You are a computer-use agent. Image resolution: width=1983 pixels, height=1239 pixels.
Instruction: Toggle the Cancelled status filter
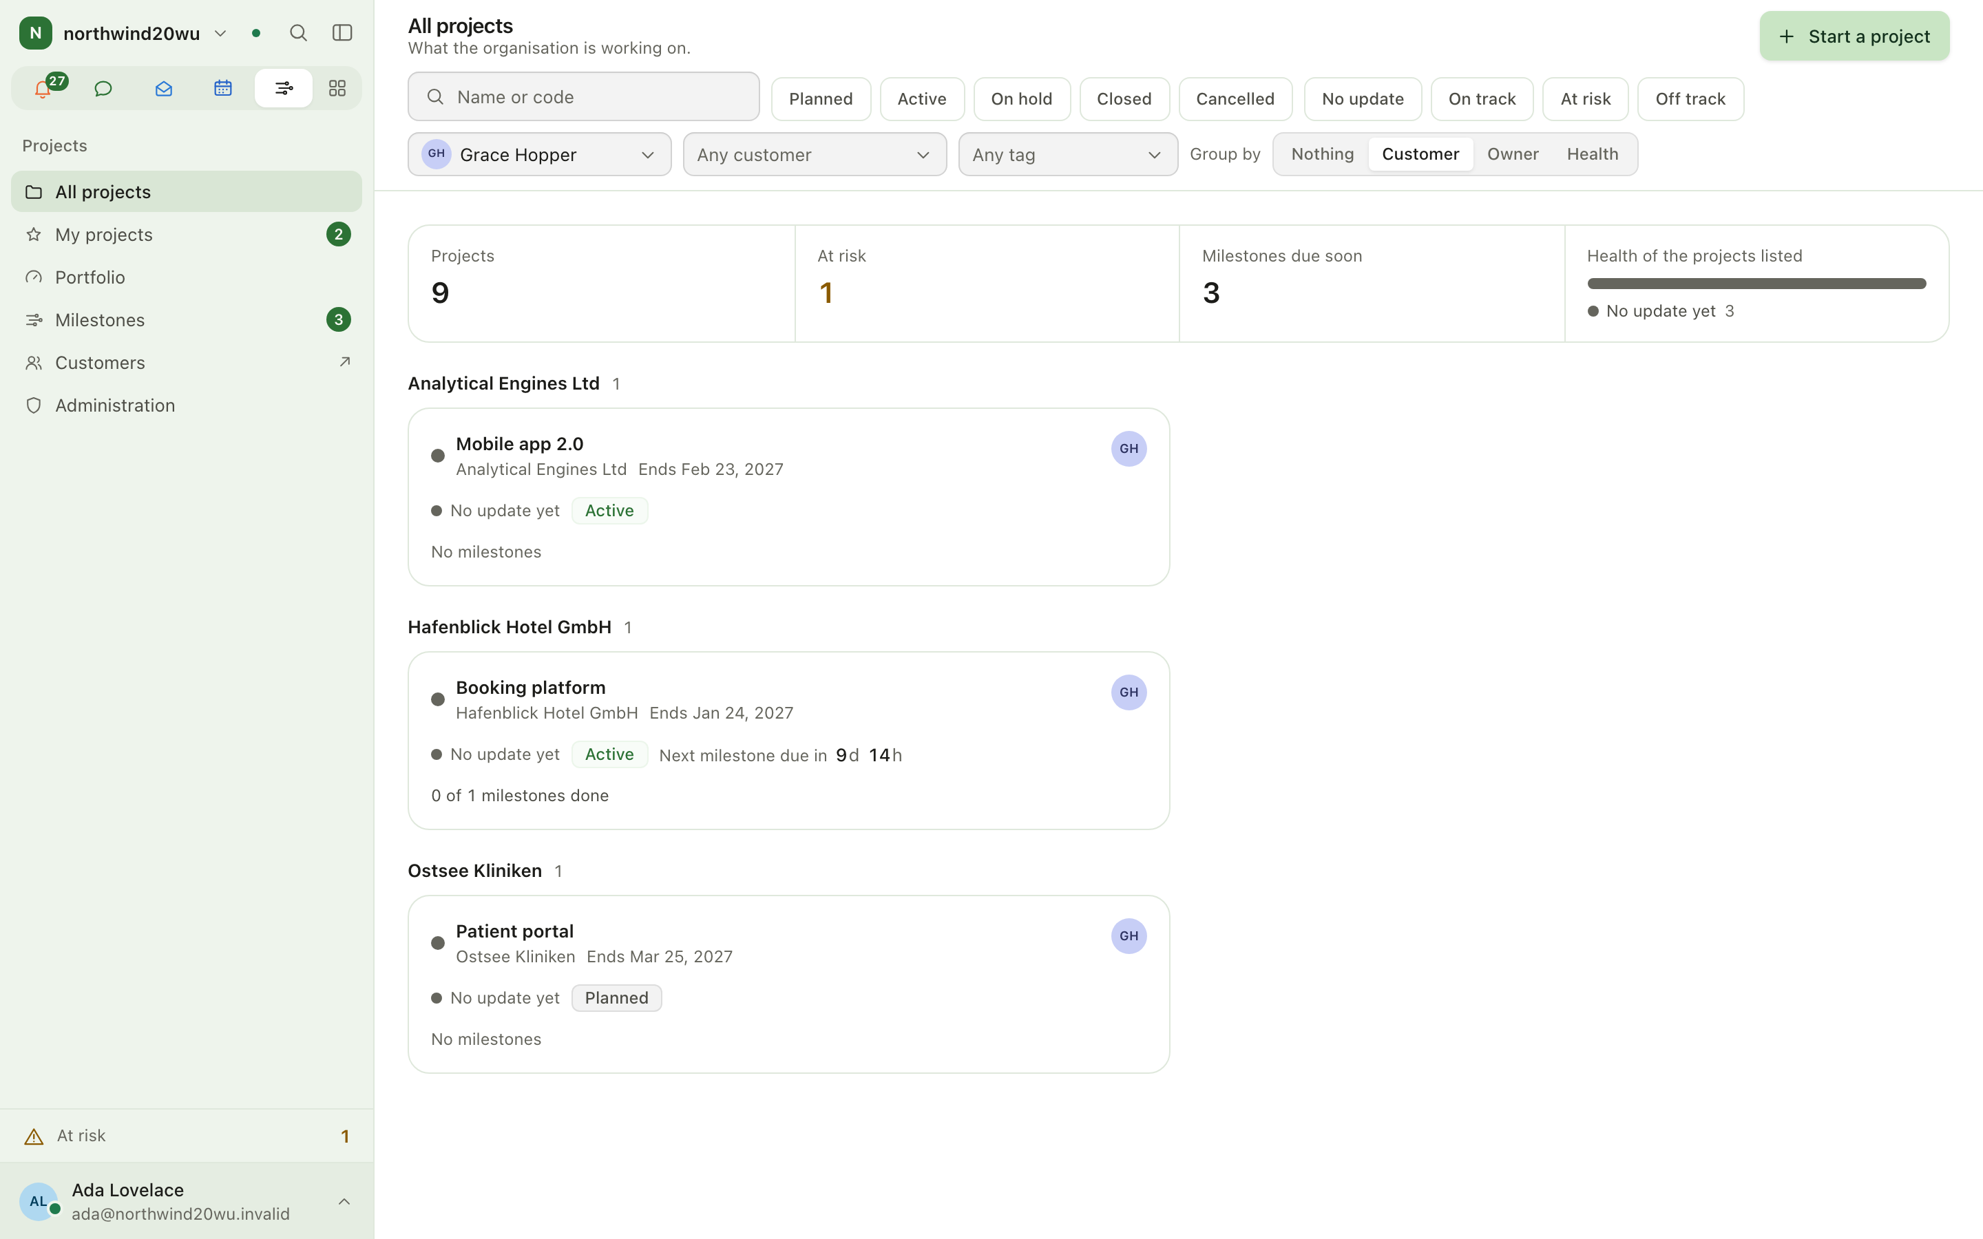tap(1235, 99)
